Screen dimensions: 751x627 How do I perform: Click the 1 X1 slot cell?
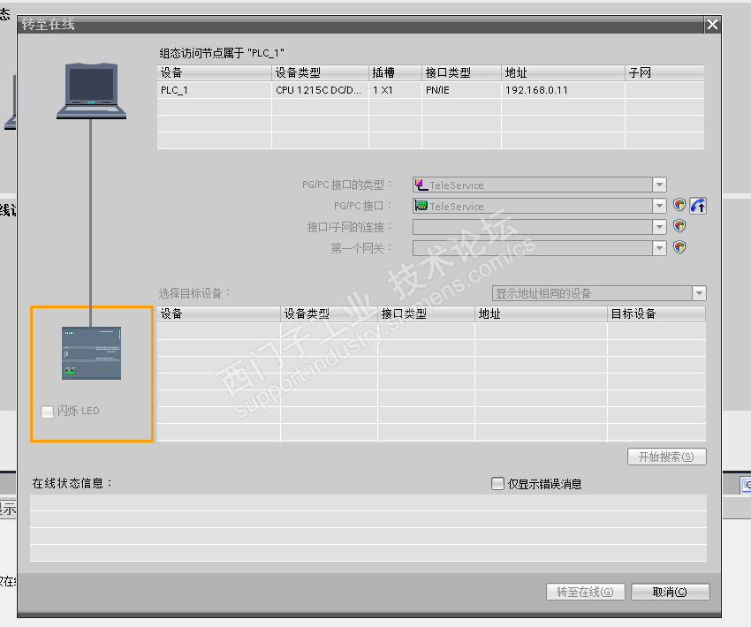click(x=395, y=90)
